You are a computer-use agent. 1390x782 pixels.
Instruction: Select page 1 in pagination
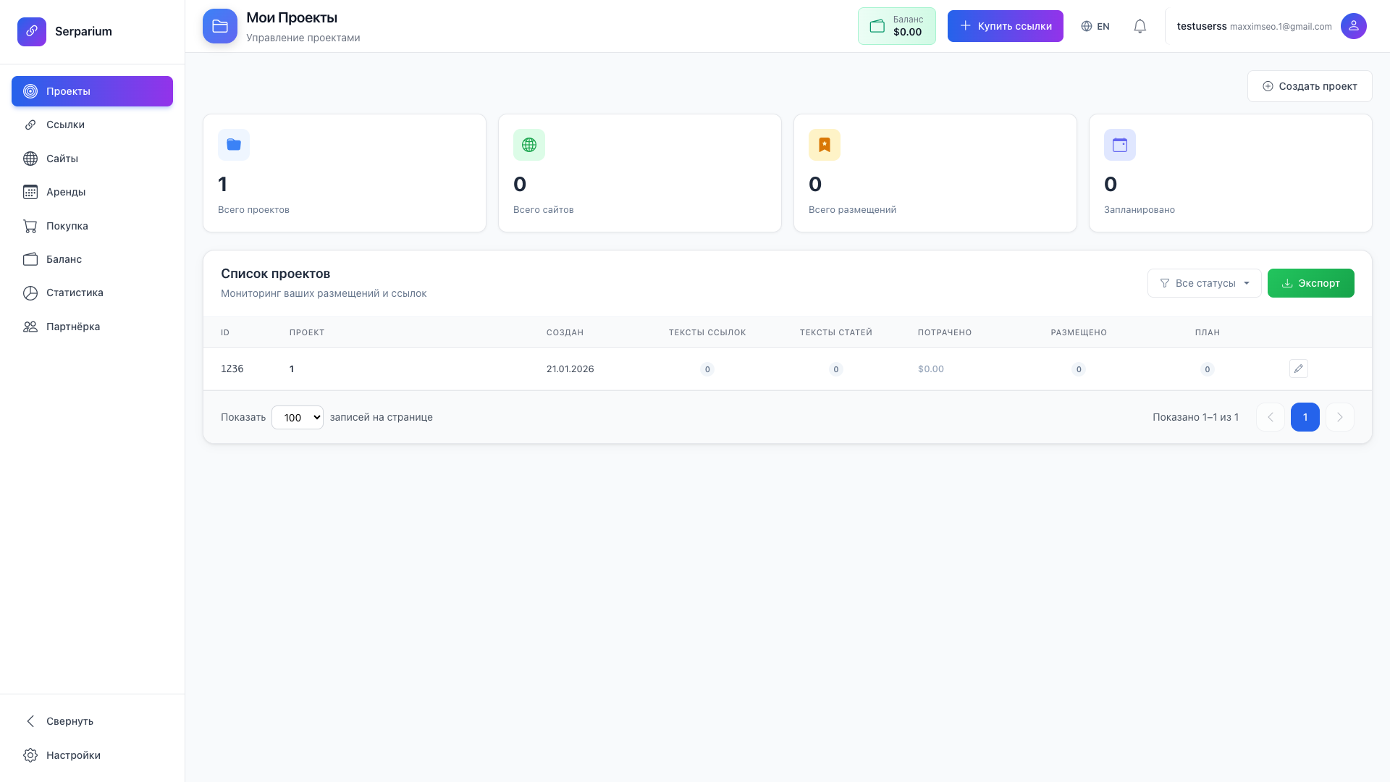pos(1305,417)
